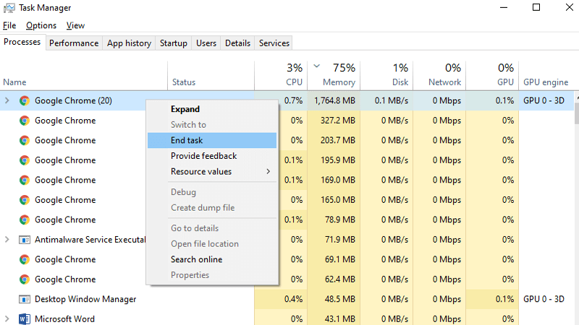The width and height of the screenshot is (579, 325).
Task: Expand the Google Chrome (20) process group
Action: 7,100
